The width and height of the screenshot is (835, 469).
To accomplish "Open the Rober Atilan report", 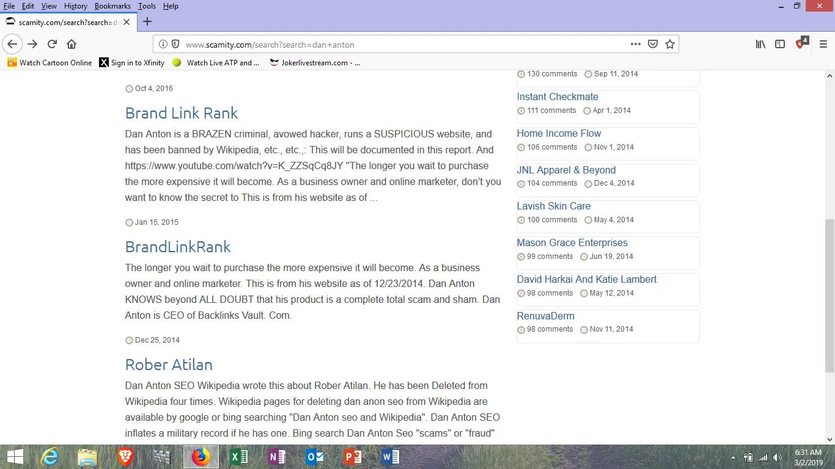I will 169,365.
